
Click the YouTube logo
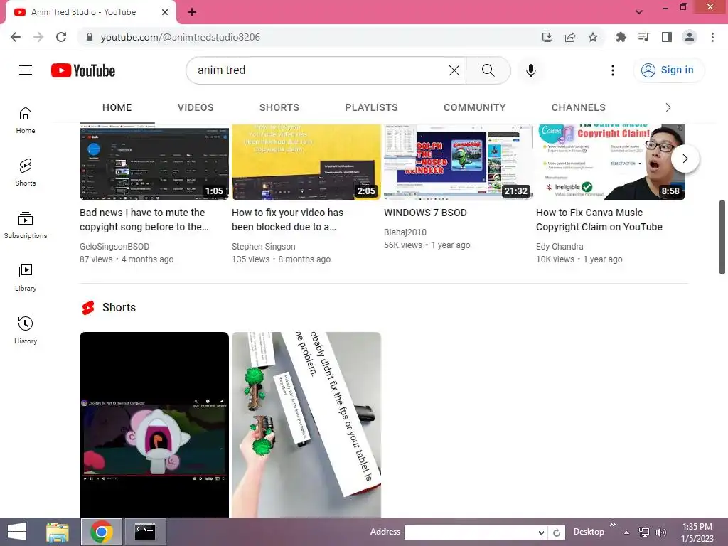(x=83, y=70)
